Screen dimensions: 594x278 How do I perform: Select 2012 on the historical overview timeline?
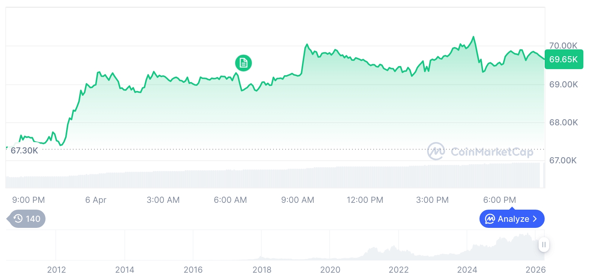tap(57, 270)
